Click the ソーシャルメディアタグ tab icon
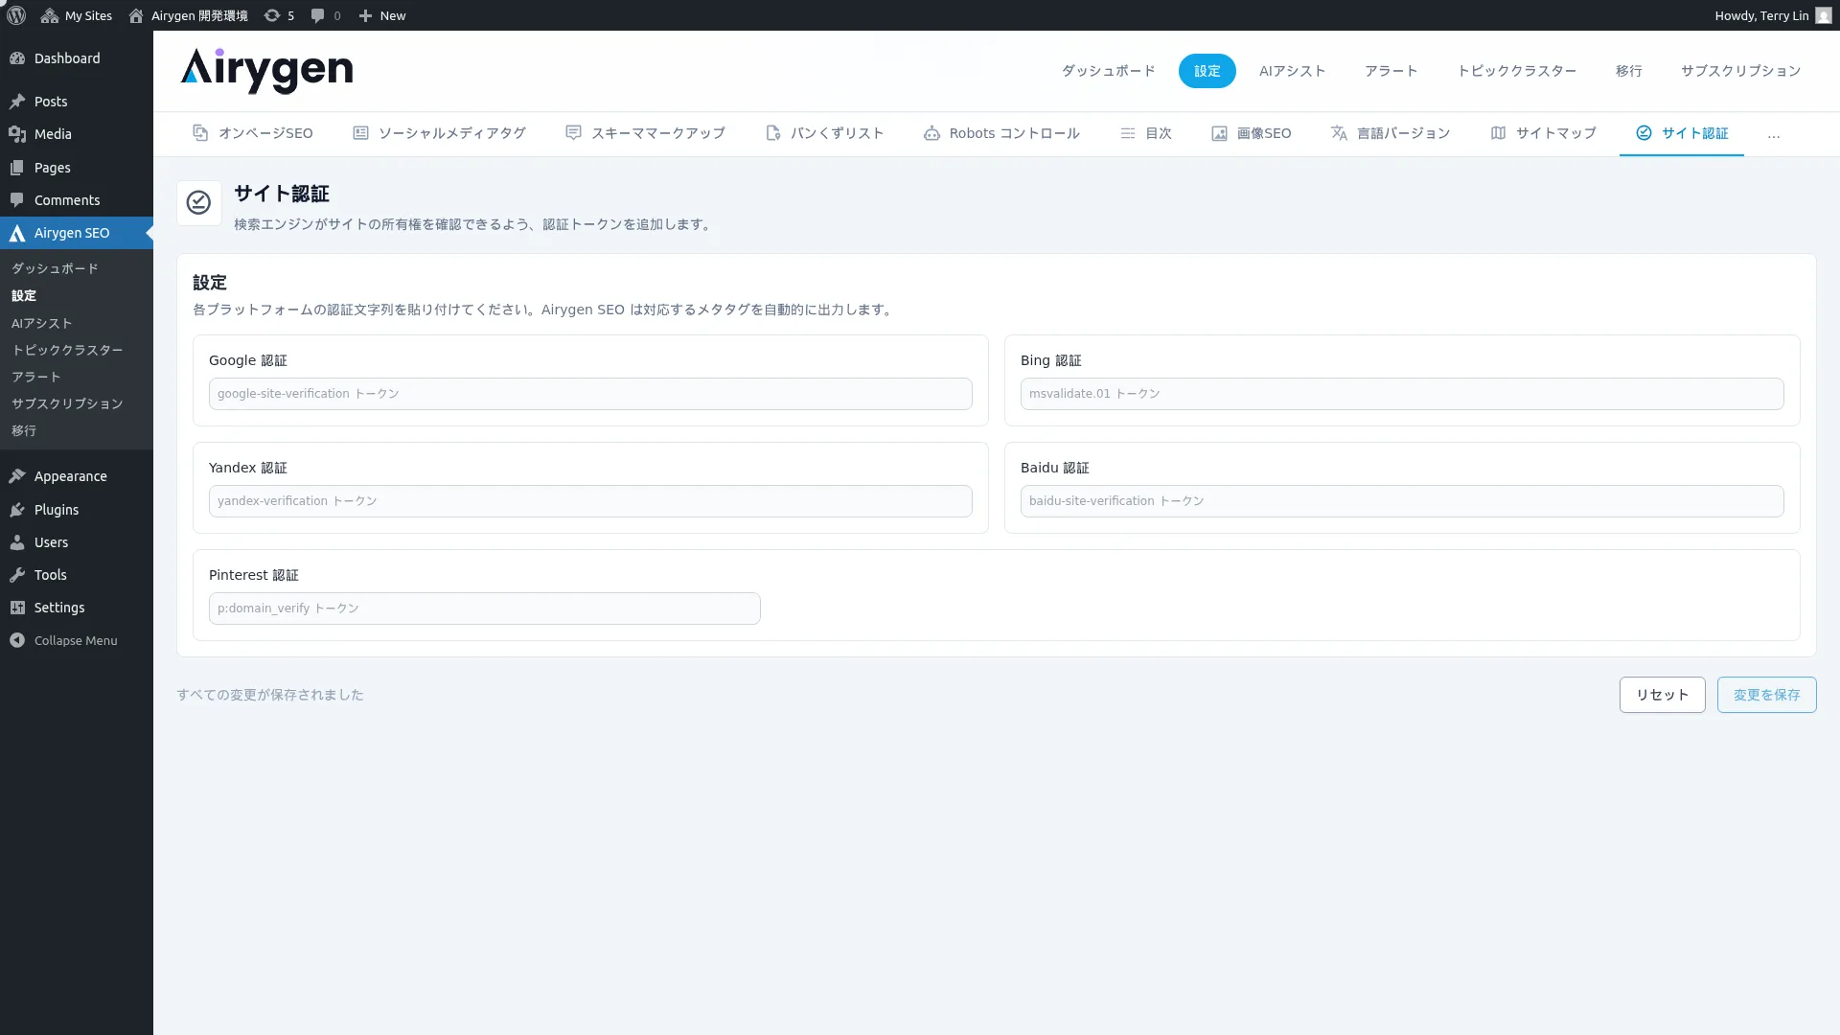Viewport: 1840px width, 1035px height. click(360, 133)
